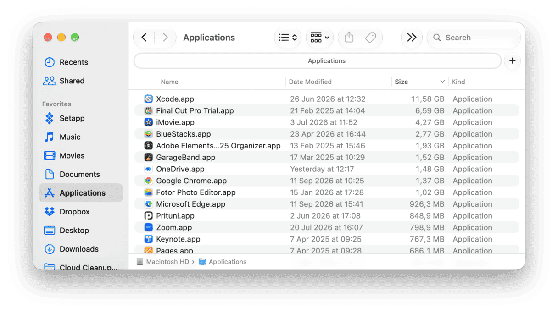Add a new tab with plus button
The image size is (558, 313).
pos(513,61)
